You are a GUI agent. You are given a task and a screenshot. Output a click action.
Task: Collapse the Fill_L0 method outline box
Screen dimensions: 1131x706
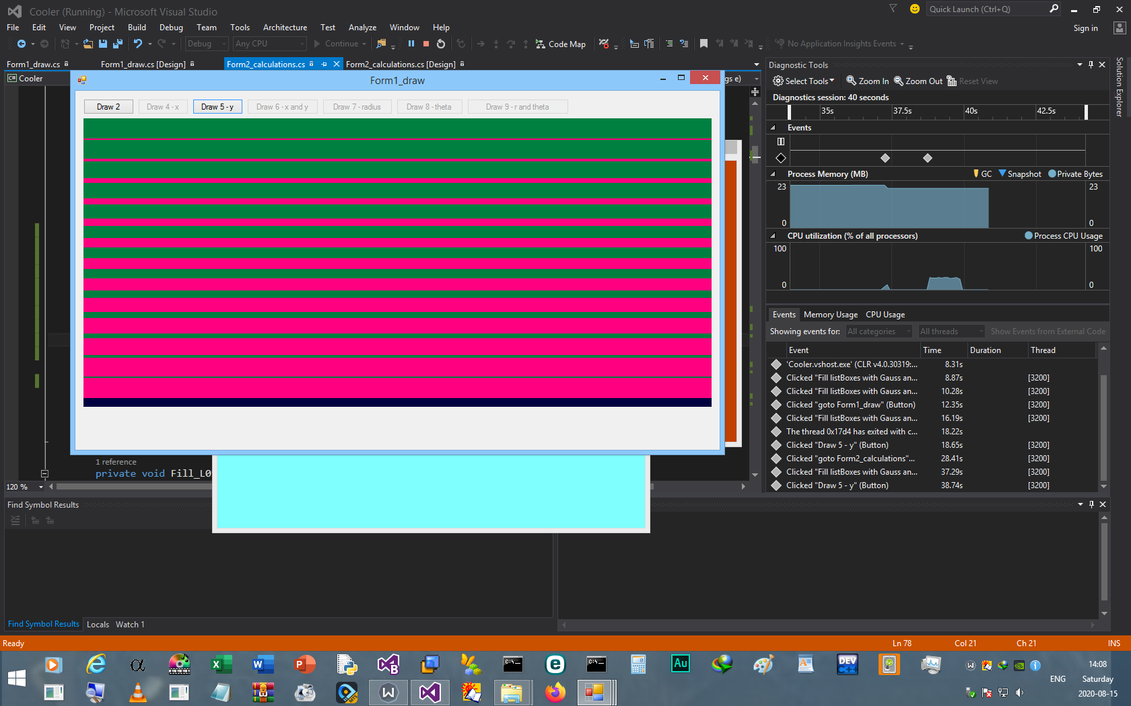tap(44, 473)
